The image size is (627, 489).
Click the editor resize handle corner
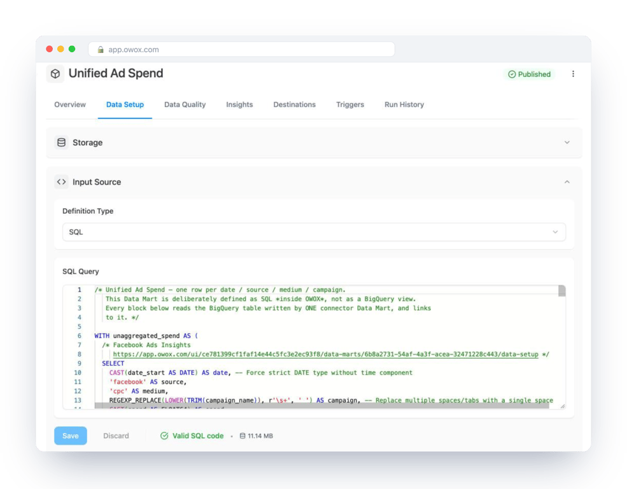(x=562, y=406)
